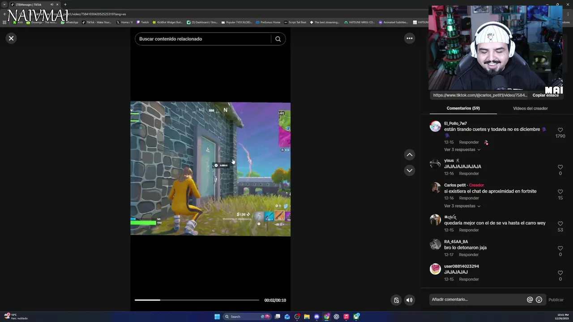Open the emoji picker smiley icon
The image size is (573, 322).
point(539,300)
